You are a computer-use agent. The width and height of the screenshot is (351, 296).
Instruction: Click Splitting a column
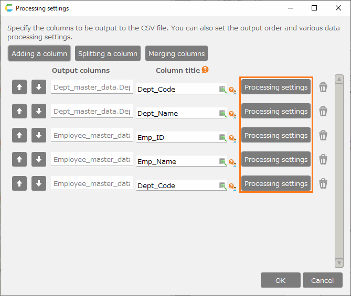[108, 53]
